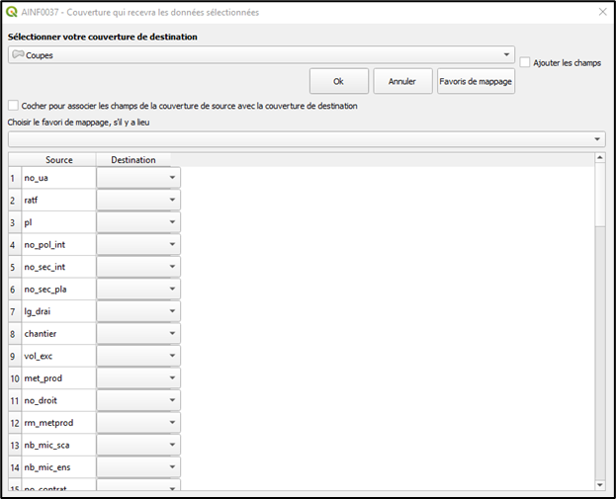Open Destination dropdown for nb_mic_sca row
The height and width of the screenshot is (499, 616).
pyautogui.click(x=172, y=445)
